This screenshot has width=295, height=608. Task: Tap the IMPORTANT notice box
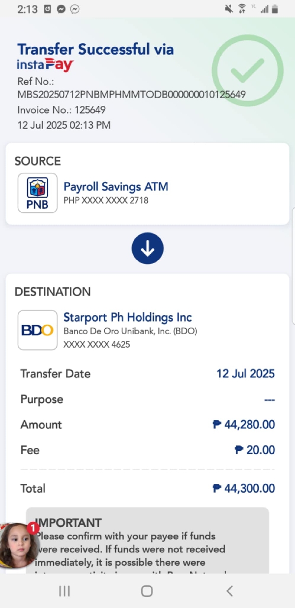pos(147,541)
